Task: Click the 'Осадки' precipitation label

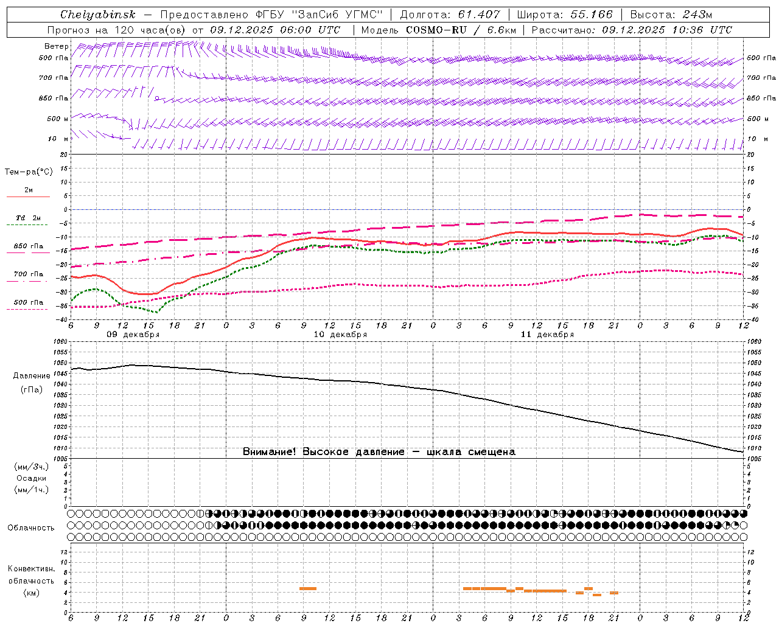Action: 32,478
